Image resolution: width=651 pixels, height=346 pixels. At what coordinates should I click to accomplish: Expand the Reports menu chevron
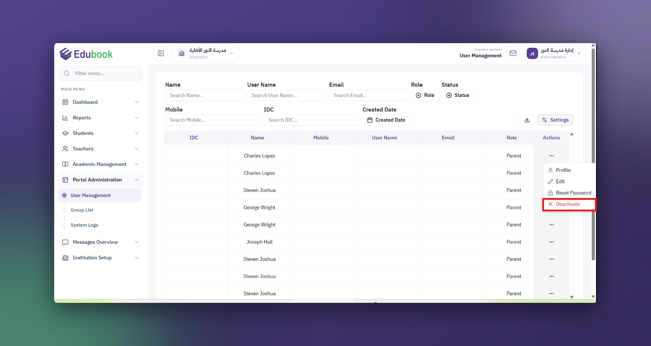click(x=137, y=118)
